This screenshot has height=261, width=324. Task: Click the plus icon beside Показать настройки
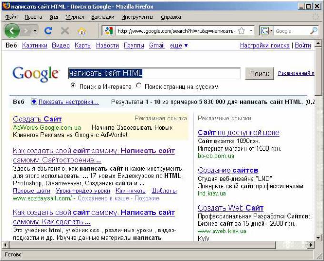pyautogui.click(x=34, y=101)
